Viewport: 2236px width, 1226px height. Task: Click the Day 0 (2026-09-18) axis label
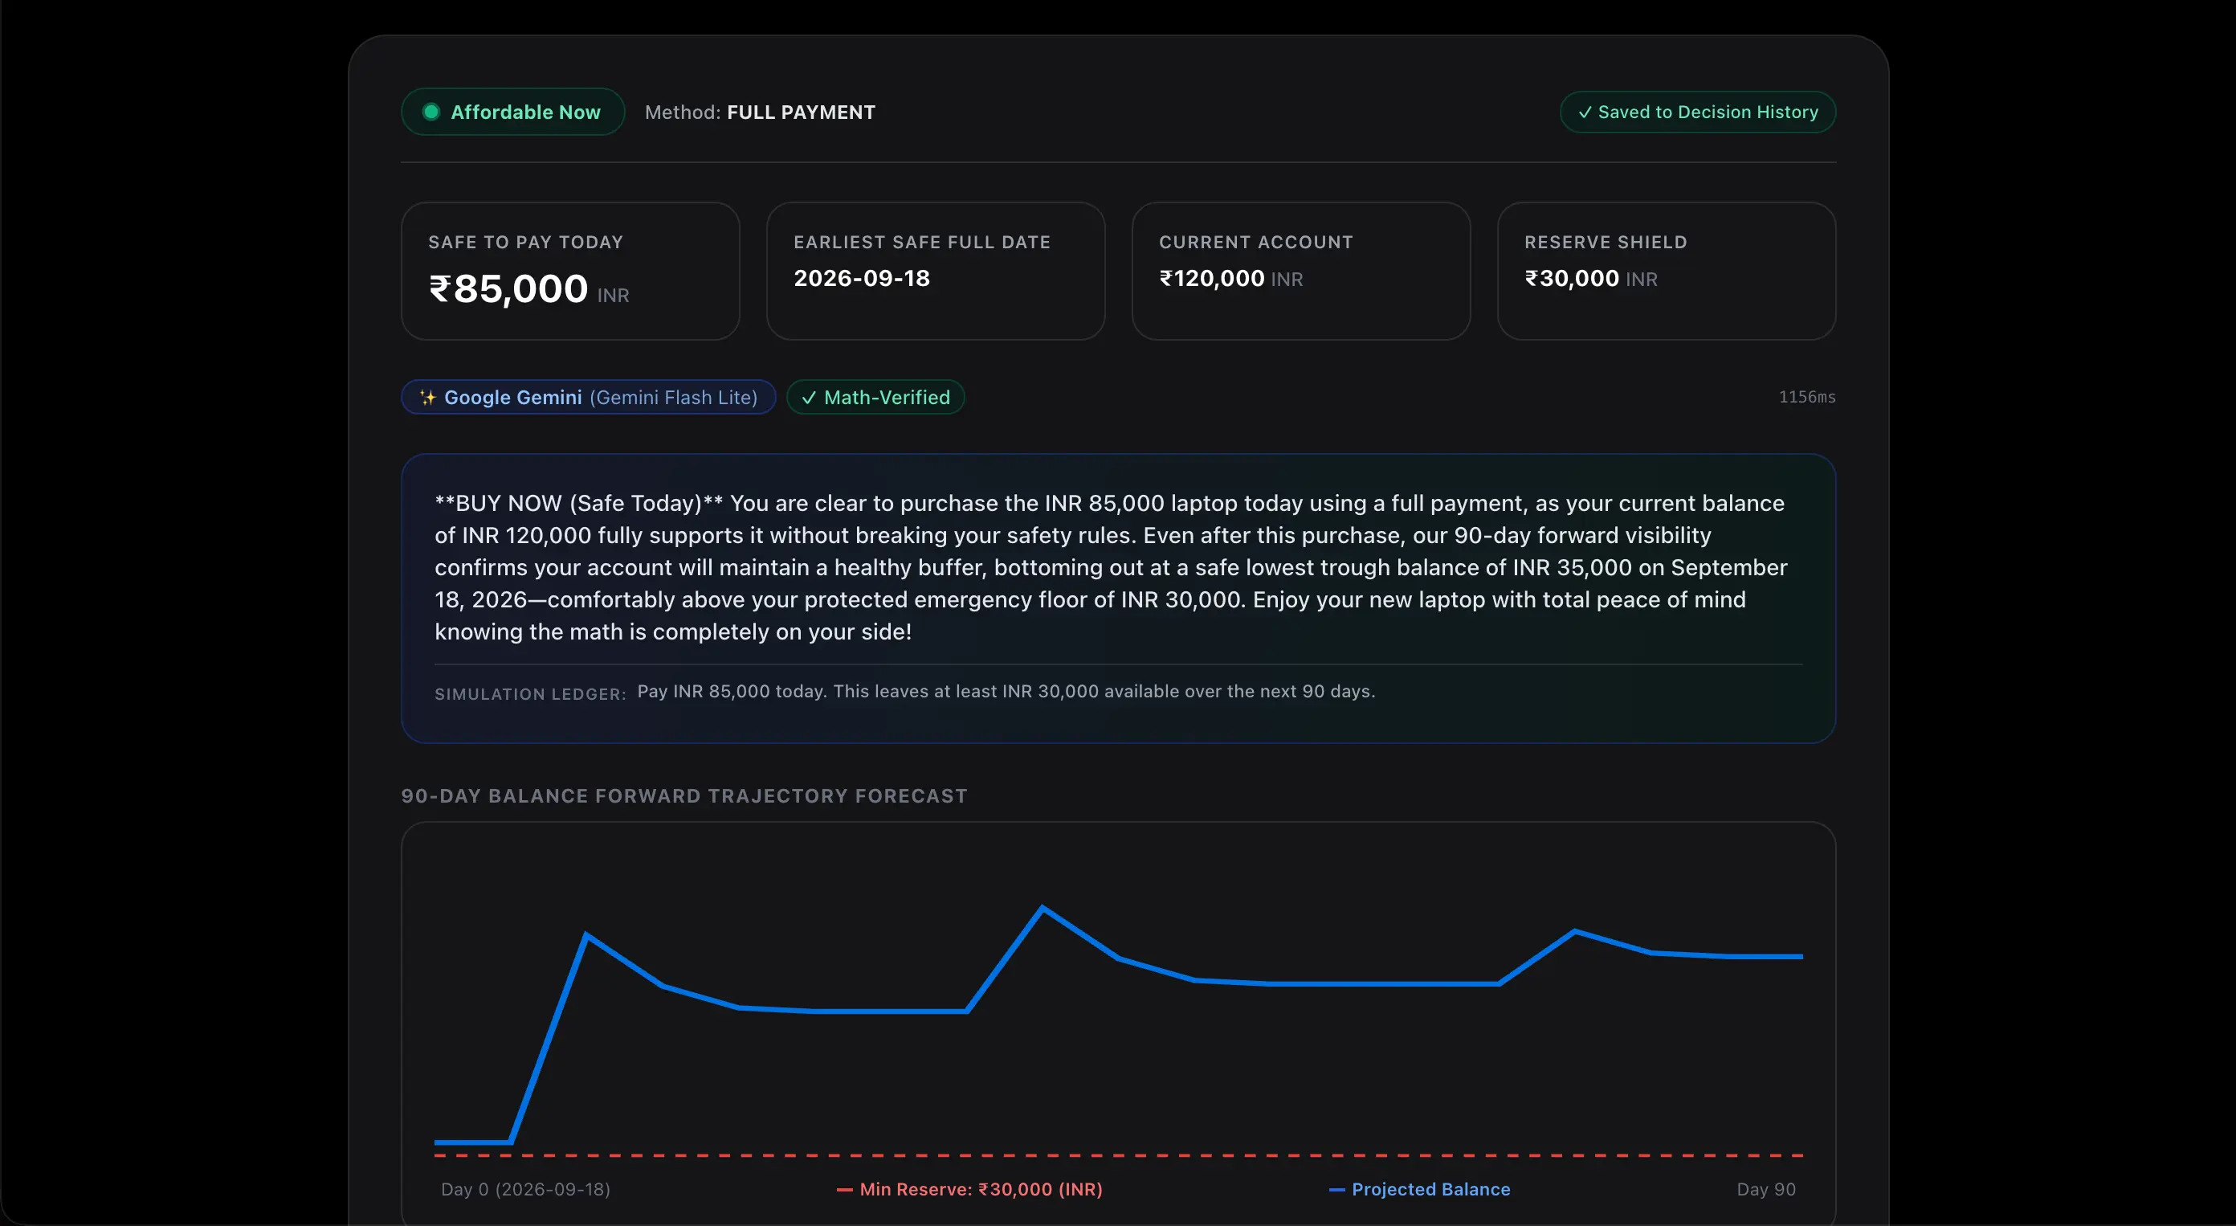coord(526,1190)
